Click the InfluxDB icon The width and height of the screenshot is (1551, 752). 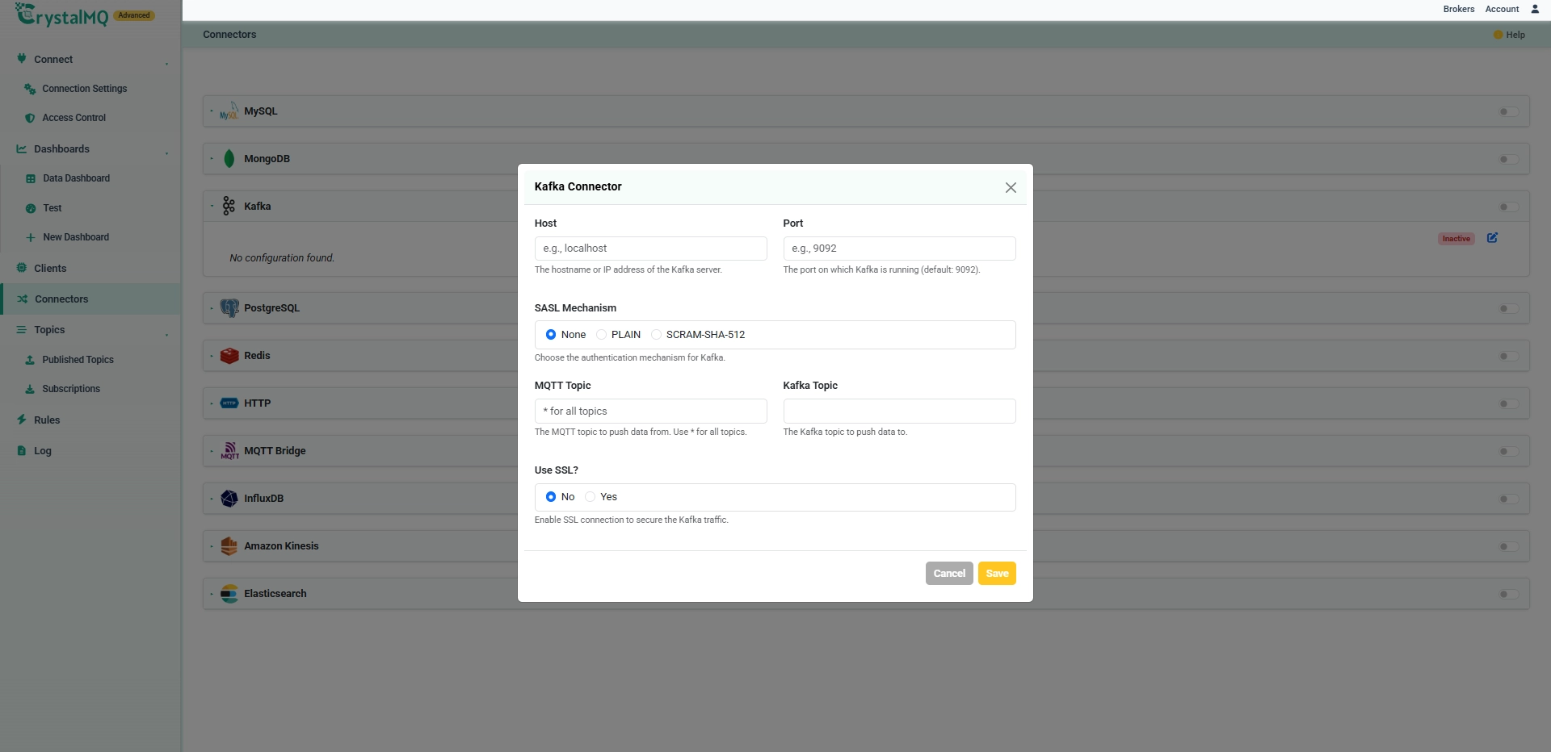tap(229, 499)
